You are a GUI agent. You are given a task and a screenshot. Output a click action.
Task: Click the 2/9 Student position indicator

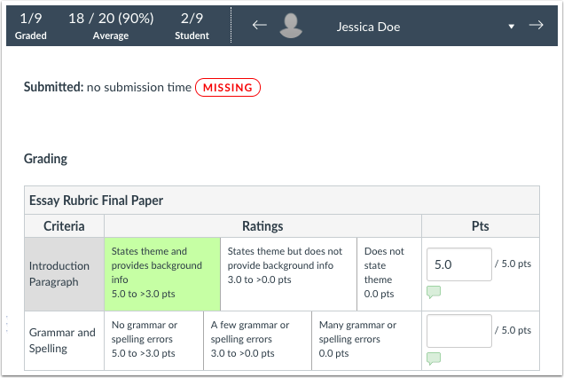192,25
